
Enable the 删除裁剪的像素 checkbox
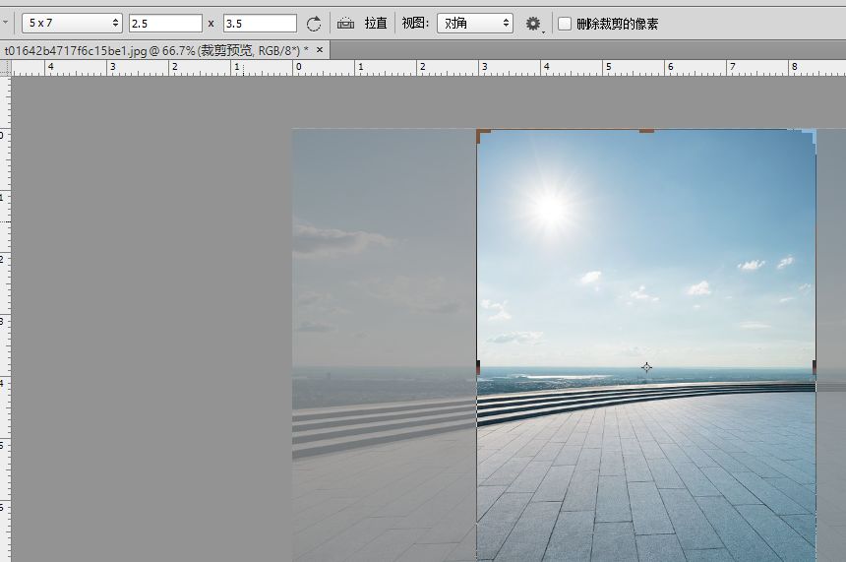[x=565, y=23]
